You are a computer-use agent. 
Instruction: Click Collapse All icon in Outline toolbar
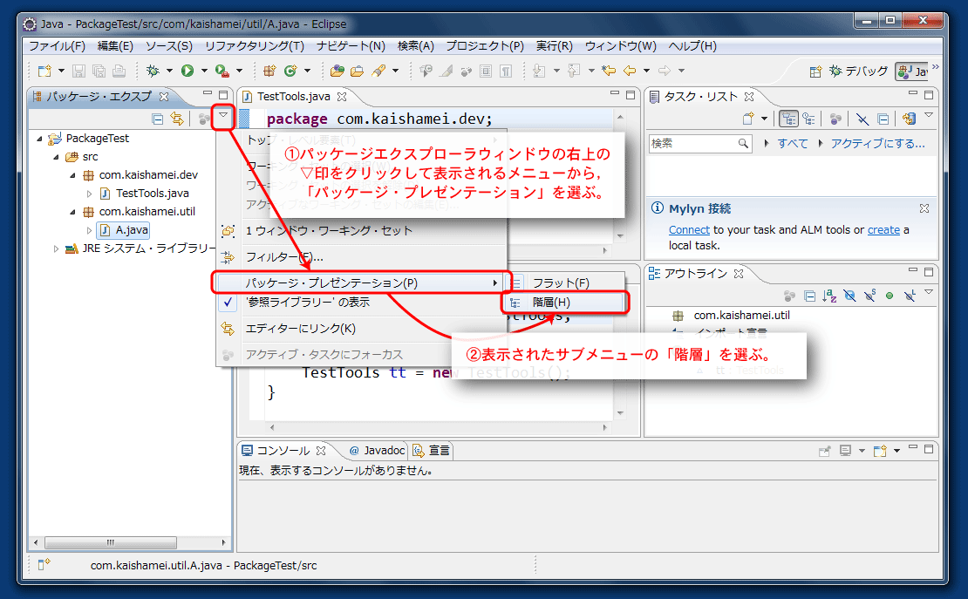(810, 296)
